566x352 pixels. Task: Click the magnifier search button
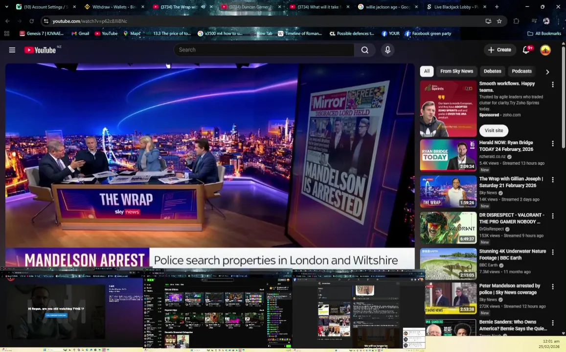[365, 50]
